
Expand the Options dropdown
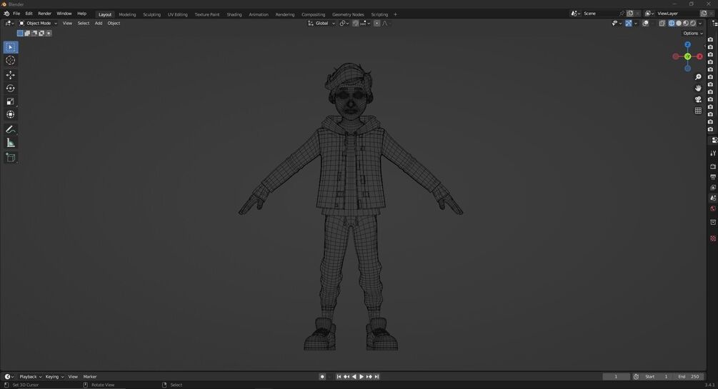click(693, 34)
